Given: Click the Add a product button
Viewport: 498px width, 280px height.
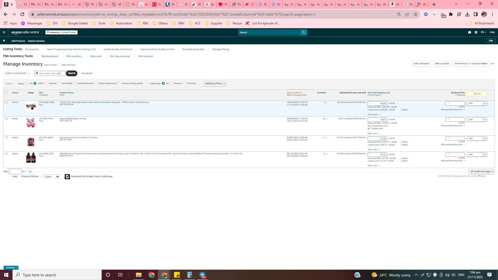Looking at the screenshot, I should click(442, 64).
